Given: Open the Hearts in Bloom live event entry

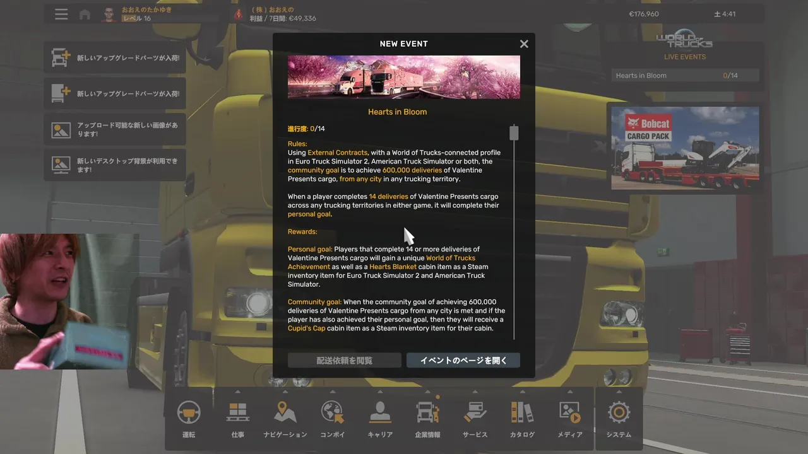Looking at the screenshot, I should 685,76.
